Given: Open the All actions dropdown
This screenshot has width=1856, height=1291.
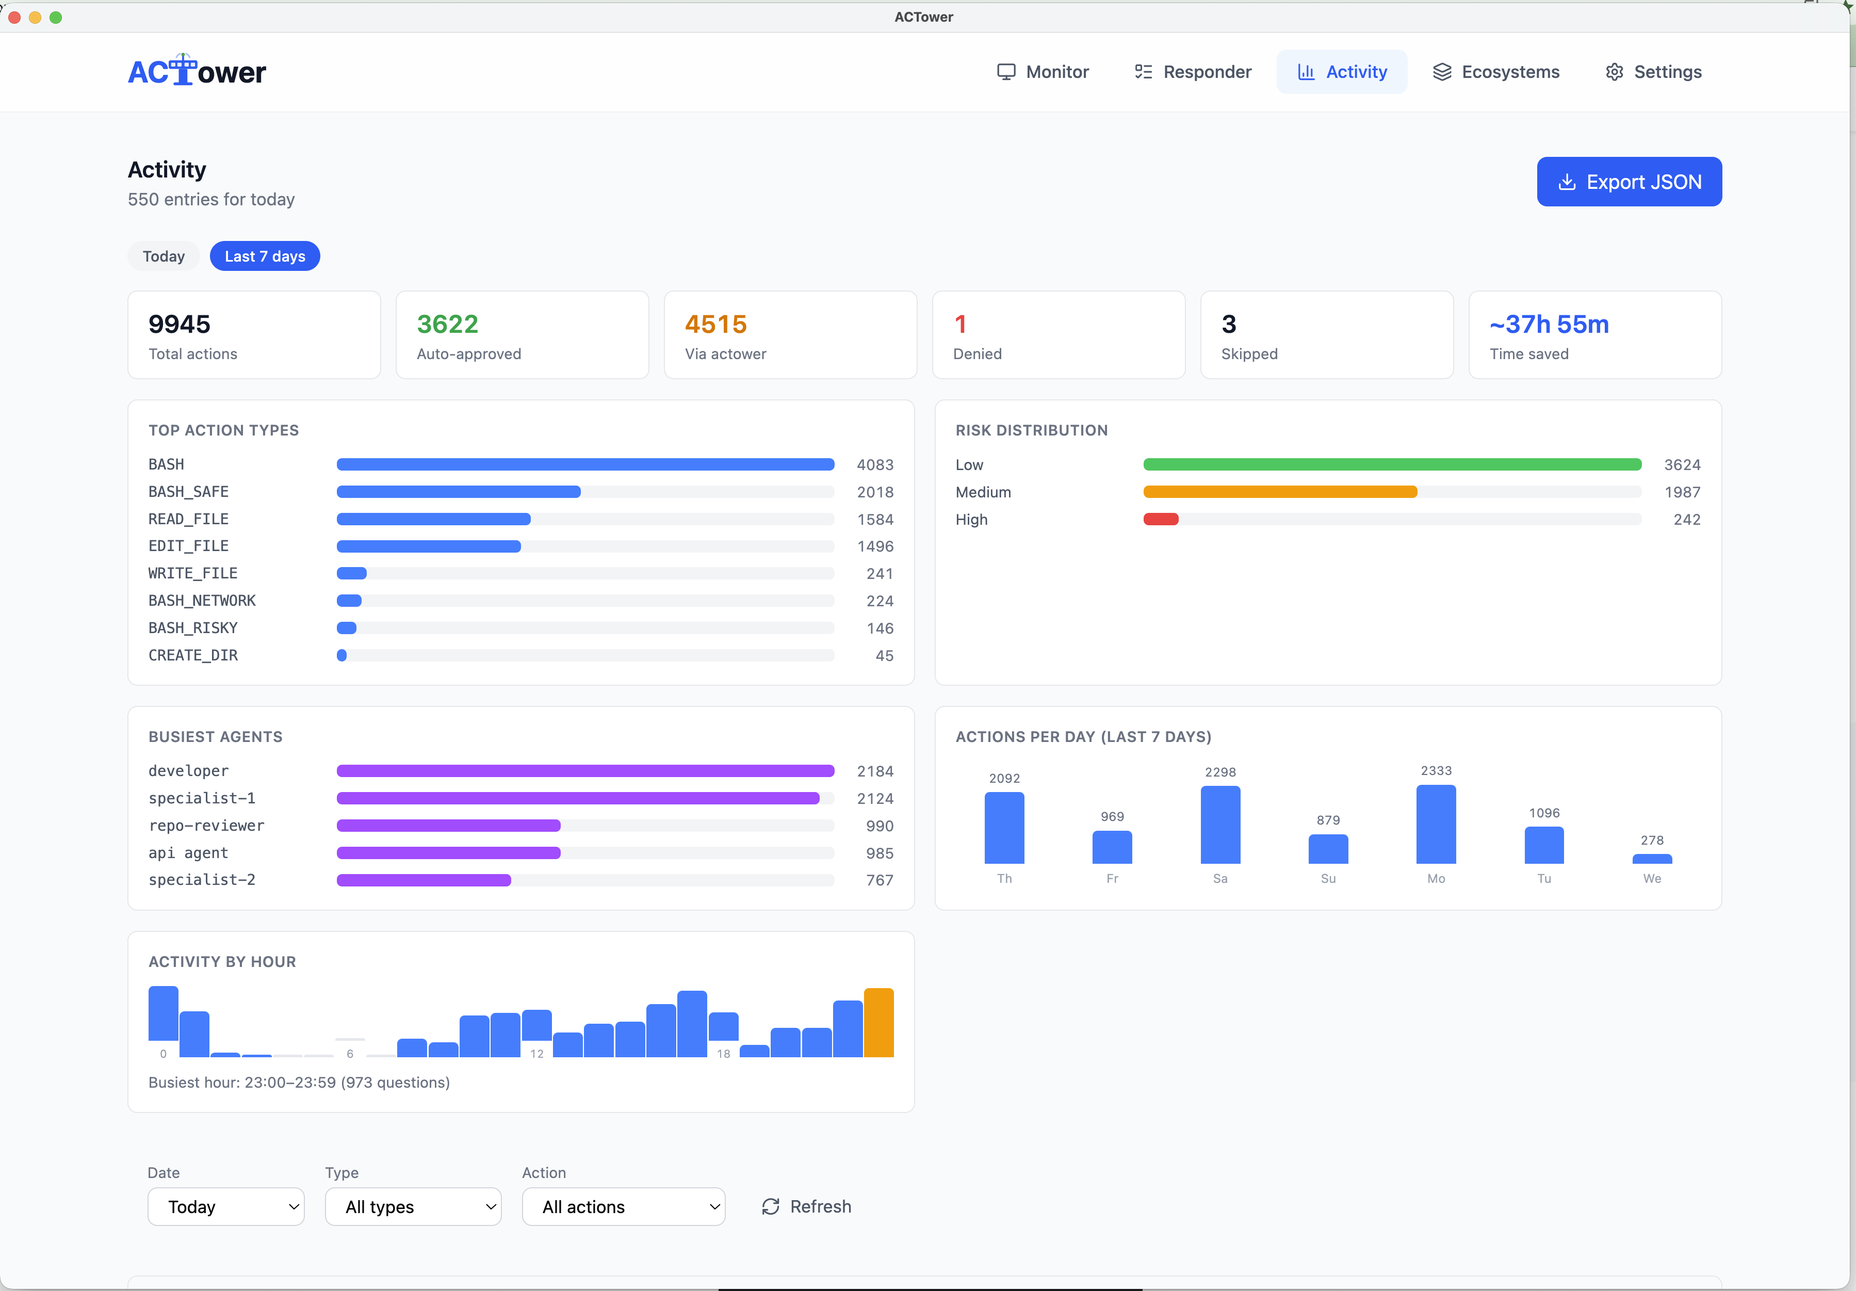Looking at the screenshot, I should [623, 1206].
